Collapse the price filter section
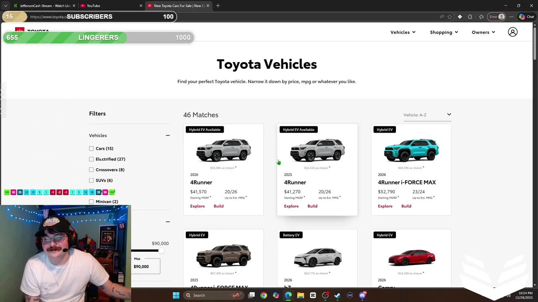Screen dimensions: 538x302 coord(168,221)
